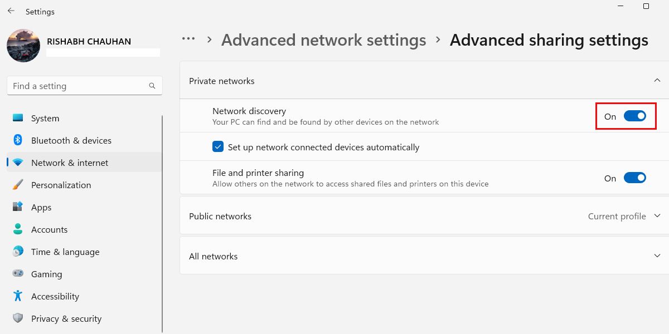Screen dimensions: 669x334
Task: Click the Gaming controller icon
Action: tap(17, 274)
